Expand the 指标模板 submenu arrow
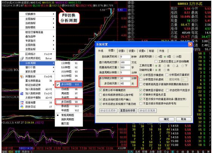This screenshot has height=153, width=212. pos(53,27)
